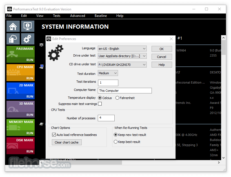The width and height of the screenshot is (231, 177).
Task: Open the Baseline menu
Action: click(101, 16)
